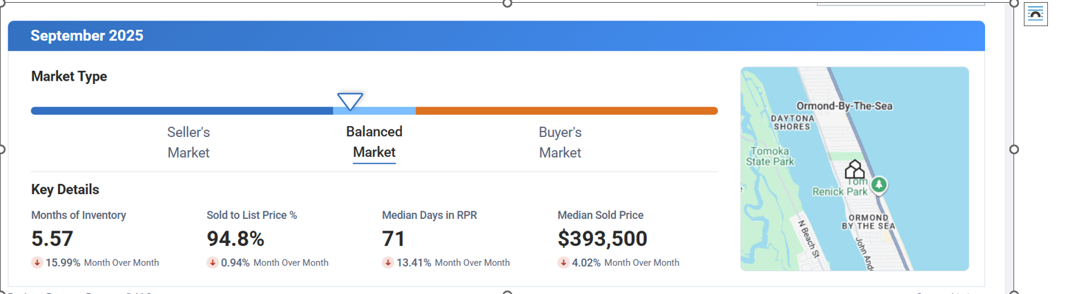This screenshot has height=294, width=1068.
Task: Click the Daytona Shores label on the map
Action: (792, 123)
